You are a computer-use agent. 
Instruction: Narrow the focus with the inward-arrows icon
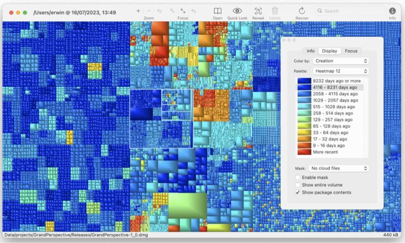click(x=172, y=11)
